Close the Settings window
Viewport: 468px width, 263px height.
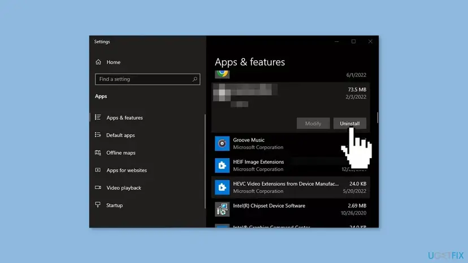pos(370,41)
